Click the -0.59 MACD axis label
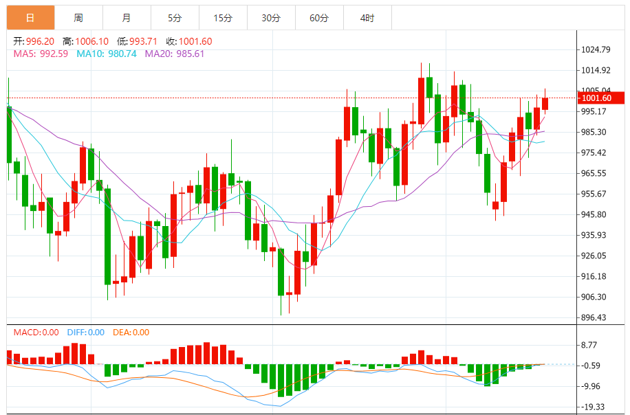This screenshot has width=630, height=415. (x=591, y=366)
